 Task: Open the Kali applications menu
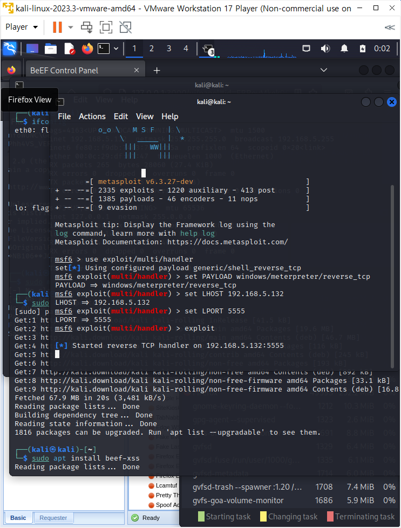click(10, 49)
